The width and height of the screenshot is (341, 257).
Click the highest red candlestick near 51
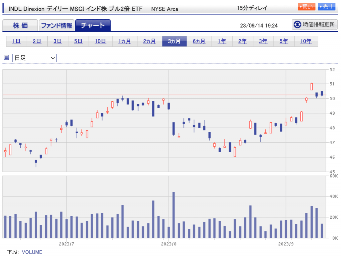[312, 87]
